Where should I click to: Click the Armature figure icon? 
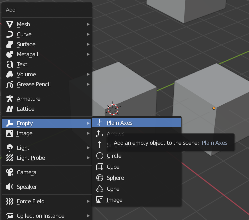[x=10, y=99]
